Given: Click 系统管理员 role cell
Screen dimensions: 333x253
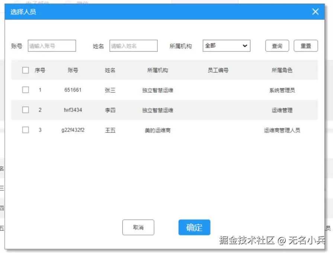Looking at the screenshot, I should [x=282, y=90].
